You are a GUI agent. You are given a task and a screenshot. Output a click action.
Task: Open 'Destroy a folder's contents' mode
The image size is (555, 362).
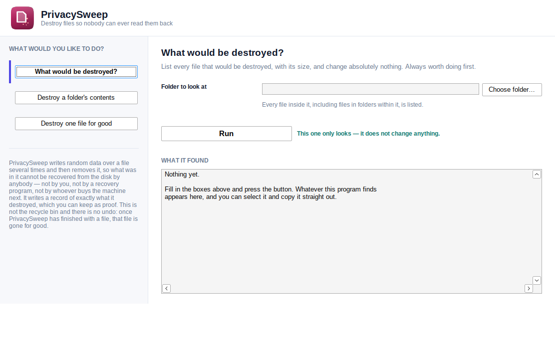pos(76,98)
